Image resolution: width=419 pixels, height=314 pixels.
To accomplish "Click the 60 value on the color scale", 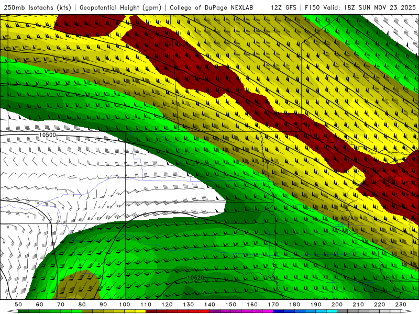I will (x=40, y=305).
